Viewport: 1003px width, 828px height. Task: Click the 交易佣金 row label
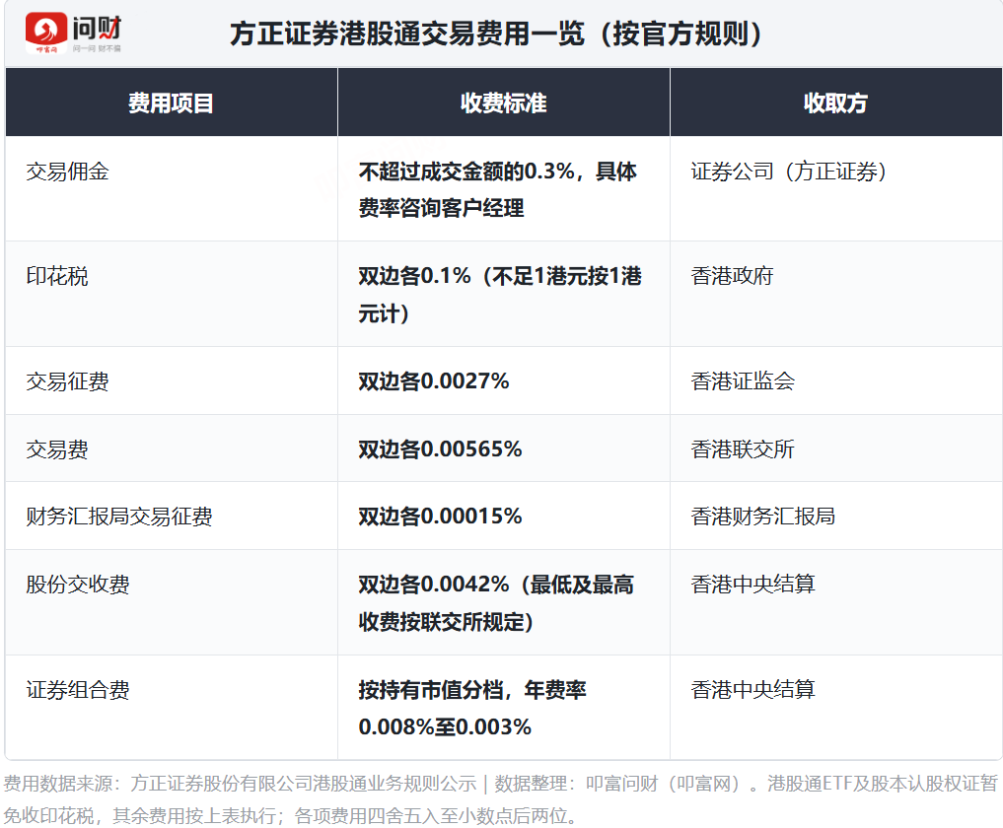pos(67,172)
